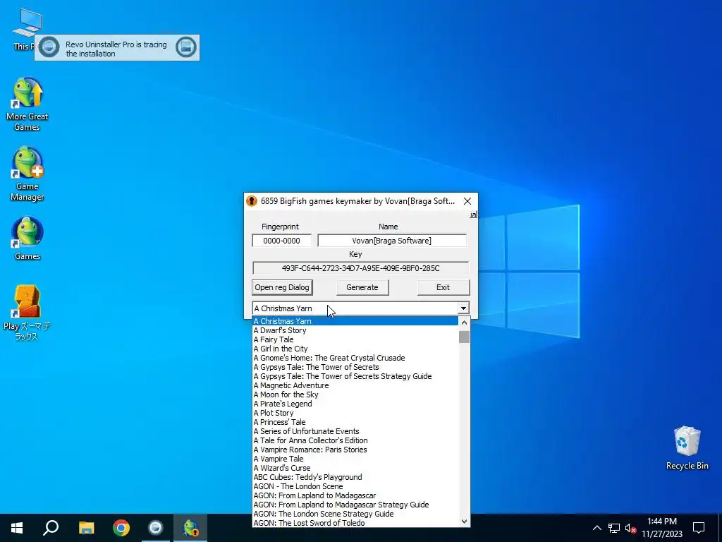722x542 pixels.
Task: Open the Recycle Bin desktop icon
Action: pyautogui.click(x=687, y=447)
